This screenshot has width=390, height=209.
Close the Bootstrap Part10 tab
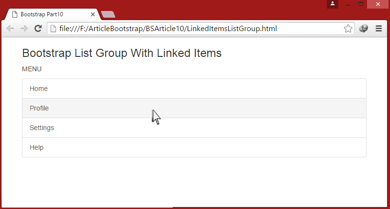pos(93,14)
